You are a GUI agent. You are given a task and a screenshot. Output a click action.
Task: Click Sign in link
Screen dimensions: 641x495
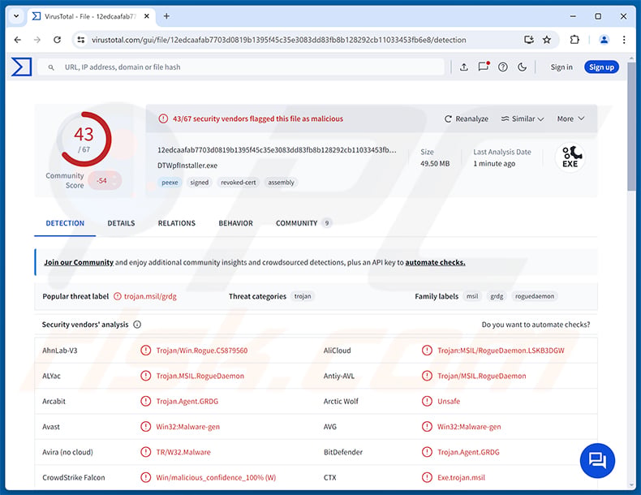[561, 67]
